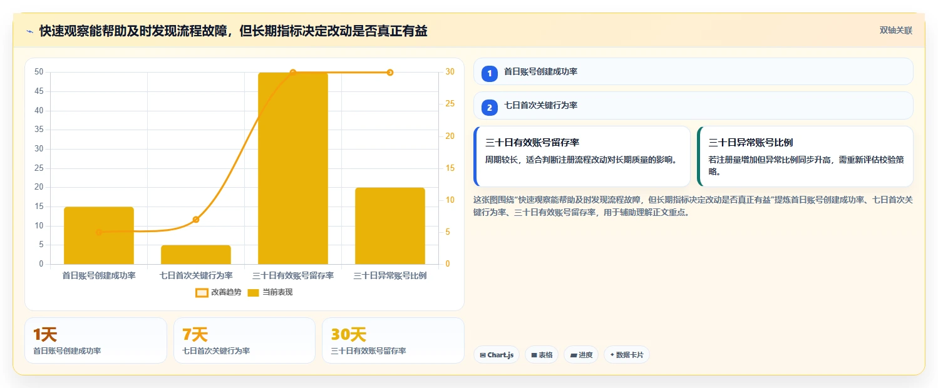
Task: Toggle the 当前表现 legend entry
Action: (270, 292)
